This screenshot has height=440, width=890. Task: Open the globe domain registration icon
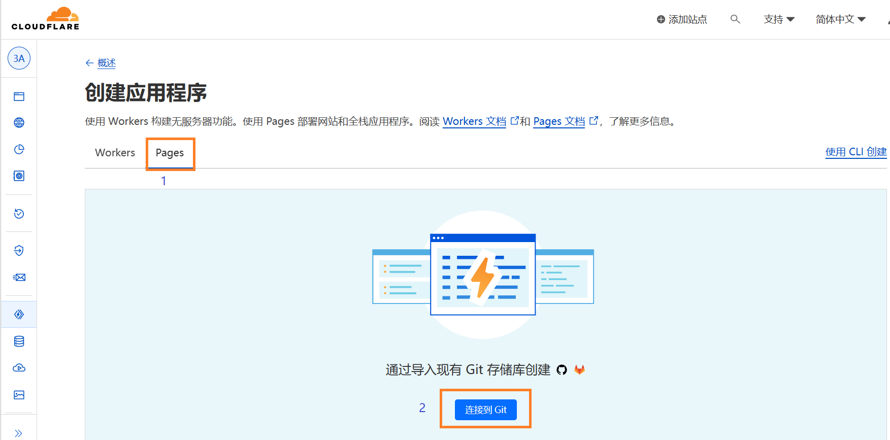click(19, 123)
